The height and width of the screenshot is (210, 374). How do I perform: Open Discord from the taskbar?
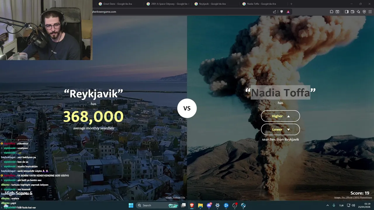(209, 205)
